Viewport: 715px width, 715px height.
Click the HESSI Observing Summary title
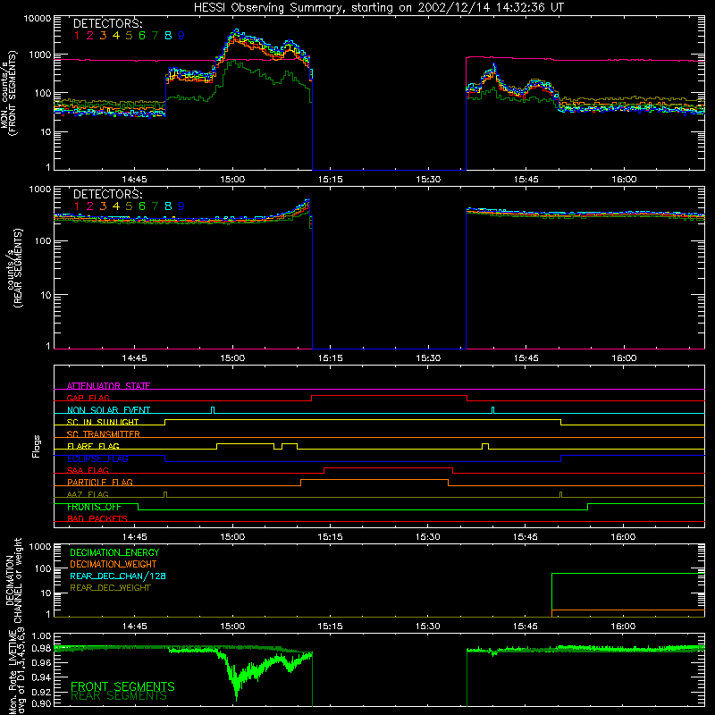coord(379,8)
